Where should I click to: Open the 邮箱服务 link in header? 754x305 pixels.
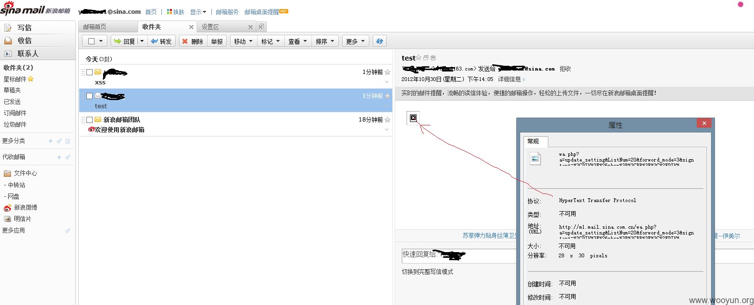(x=227, y=12)
